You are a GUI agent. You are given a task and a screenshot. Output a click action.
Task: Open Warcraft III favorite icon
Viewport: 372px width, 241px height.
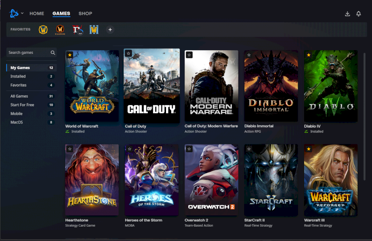click(x=94, y=30)
